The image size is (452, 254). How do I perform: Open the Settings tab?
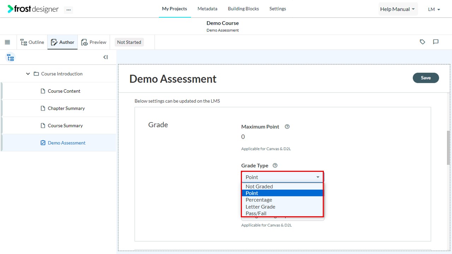(278, 9)
